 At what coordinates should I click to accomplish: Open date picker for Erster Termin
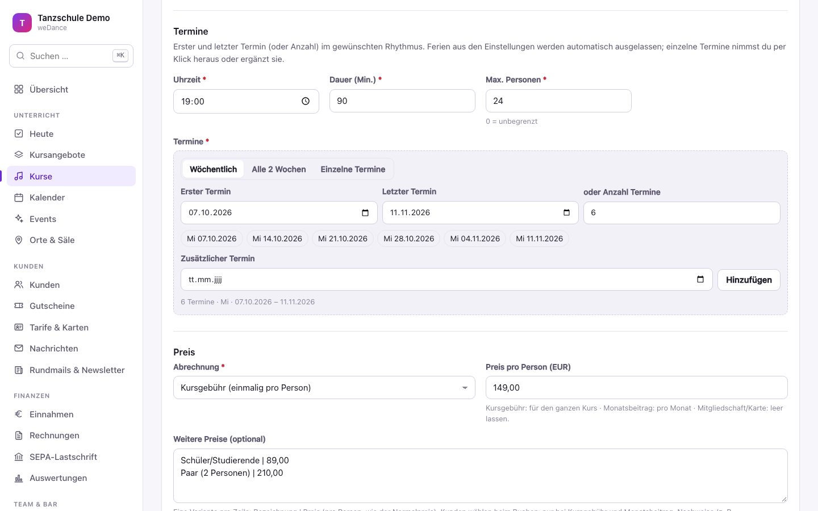[x=365, y=212]
